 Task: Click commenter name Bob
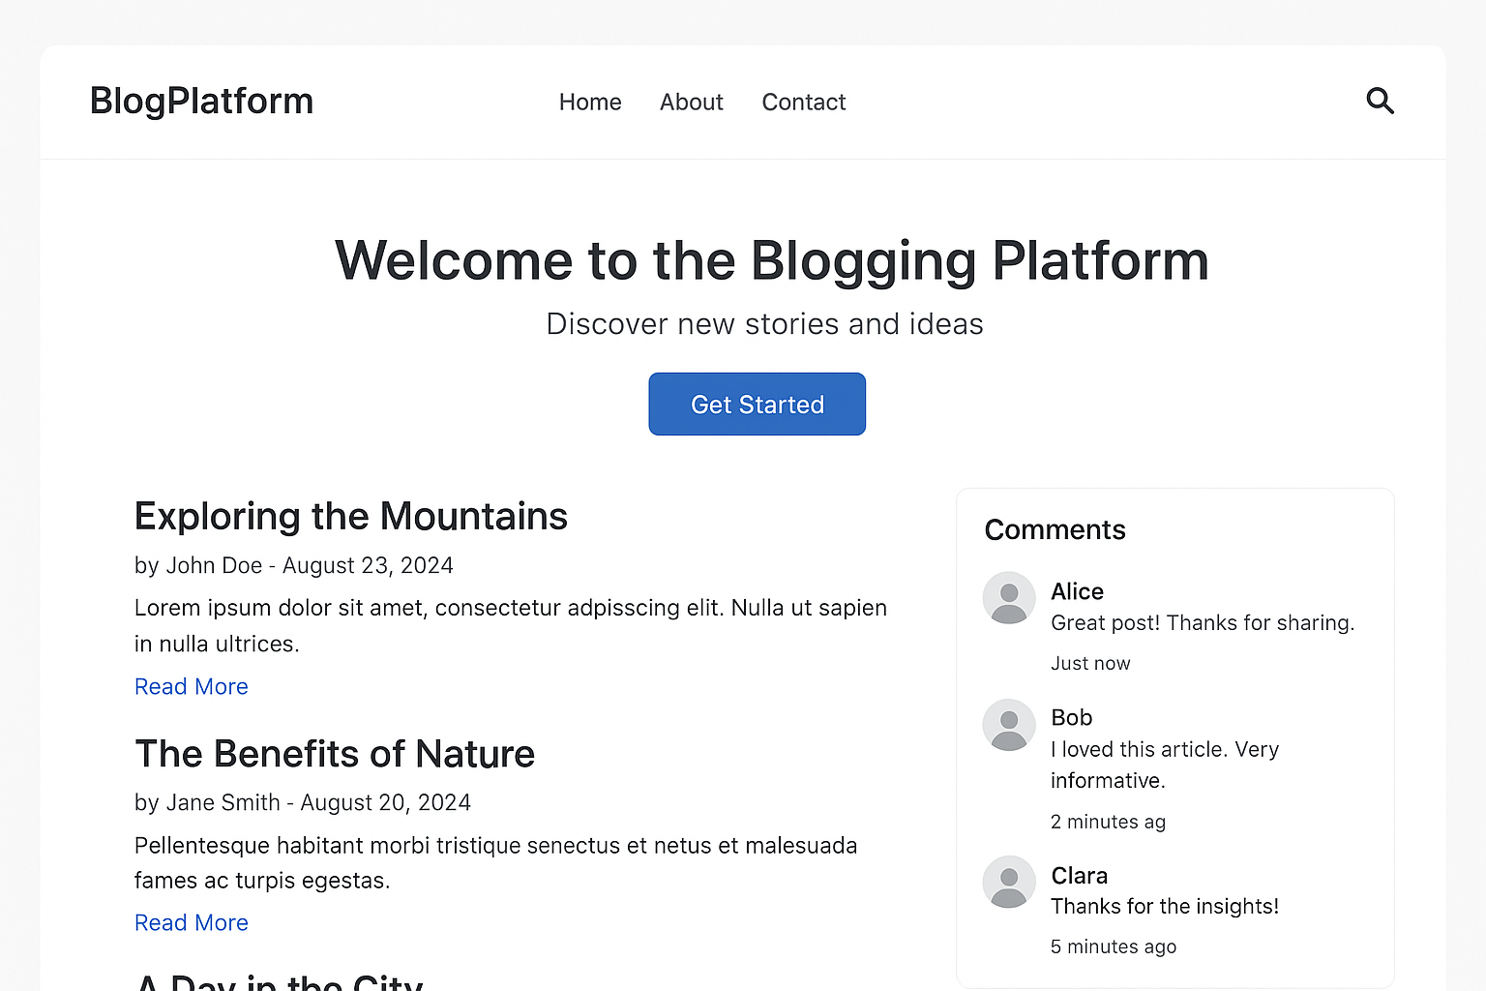pos(1071,718)
